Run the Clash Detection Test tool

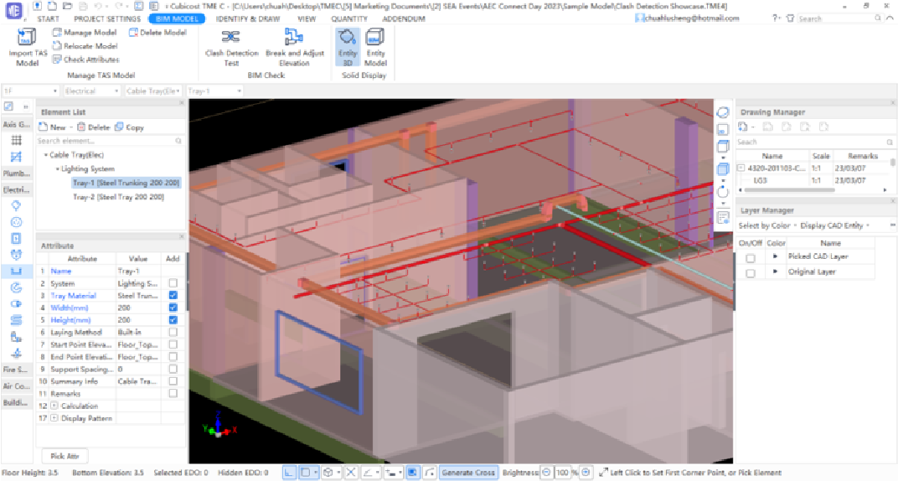pos(231,38)
